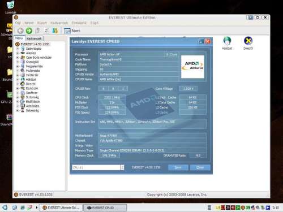Click the Memory Clock value field
The image size is (283, 212).
[x=109, y=155]
